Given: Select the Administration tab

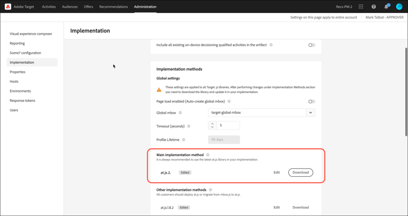Looking at the screenshot, I should point(145,7).
